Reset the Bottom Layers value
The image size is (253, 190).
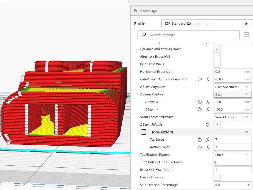tap(200, 147)
